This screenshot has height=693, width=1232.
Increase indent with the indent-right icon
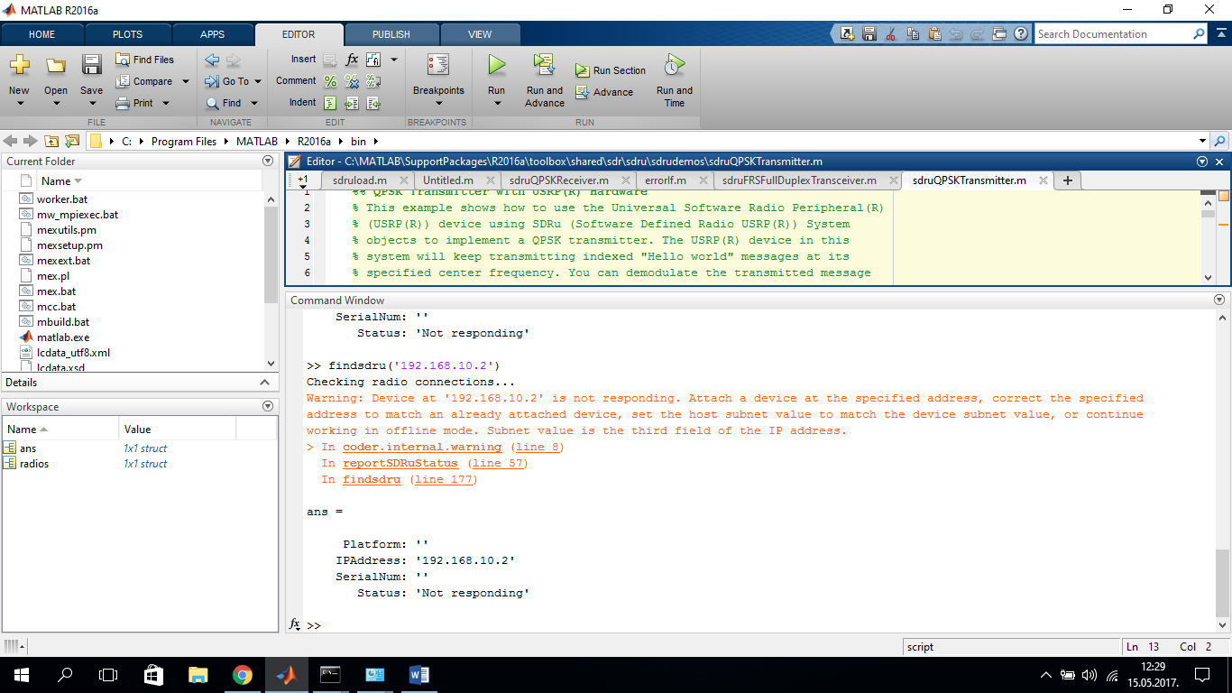click(352, 103)
